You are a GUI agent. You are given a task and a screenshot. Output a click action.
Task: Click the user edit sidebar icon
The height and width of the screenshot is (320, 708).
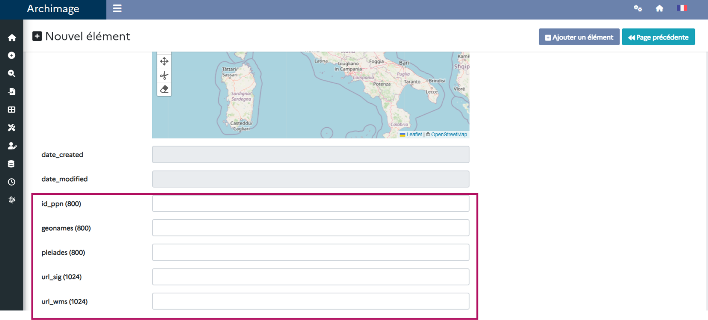(12, 146)
